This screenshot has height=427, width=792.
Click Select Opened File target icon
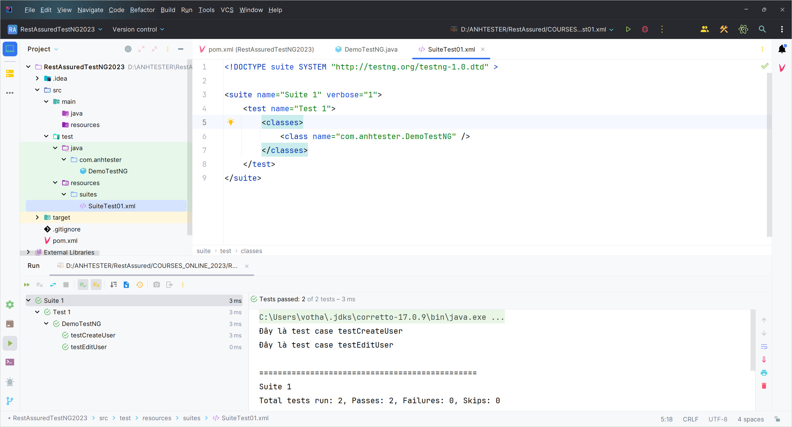point(128,49)
